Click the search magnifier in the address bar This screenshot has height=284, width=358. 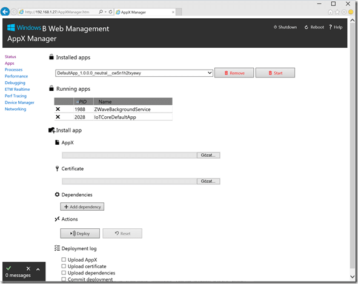tap(101, 12)
